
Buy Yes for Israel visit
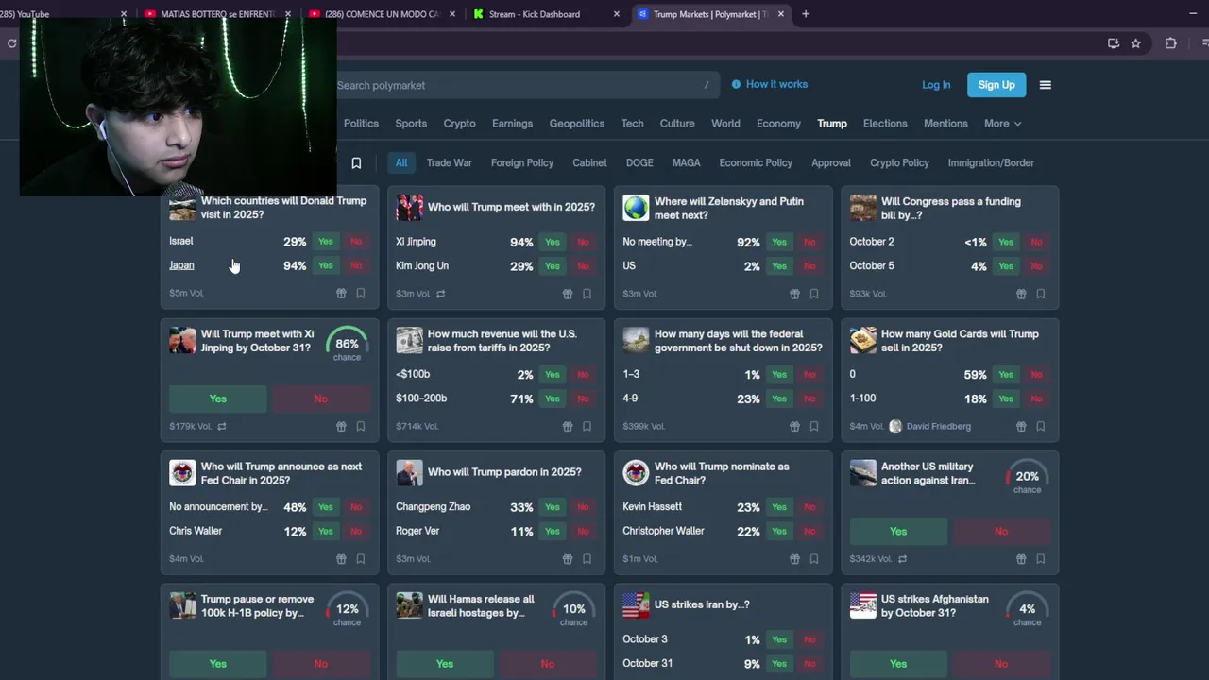click(326, 242)
